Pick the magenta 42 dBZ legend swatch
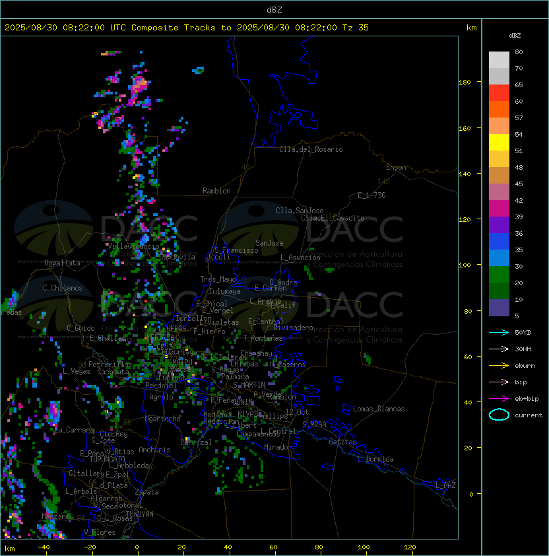 coord(499,209)
